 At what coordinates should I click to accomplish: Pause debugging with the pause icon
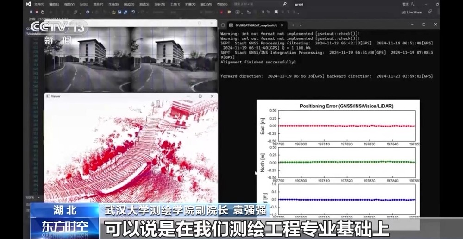pyautogui.click(x=31, y=12)
